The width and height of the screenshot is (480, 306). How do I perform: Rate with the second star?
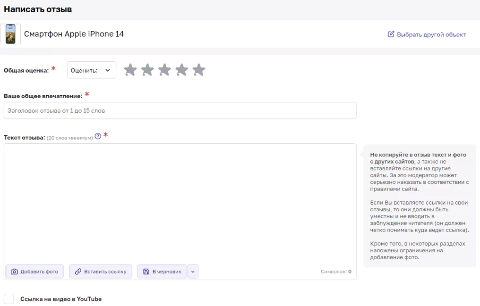(x=147, y=70)
